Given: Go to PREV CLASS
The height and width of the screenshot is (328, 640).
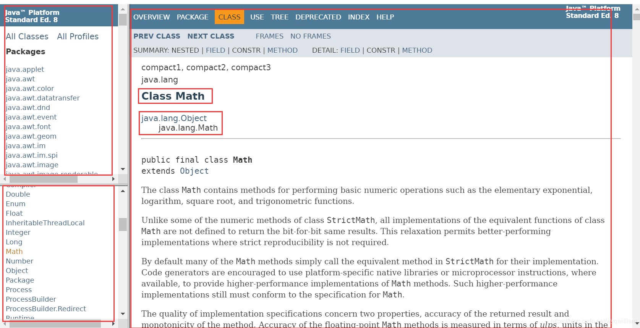Looking at the screenshot, I should 157,36.
